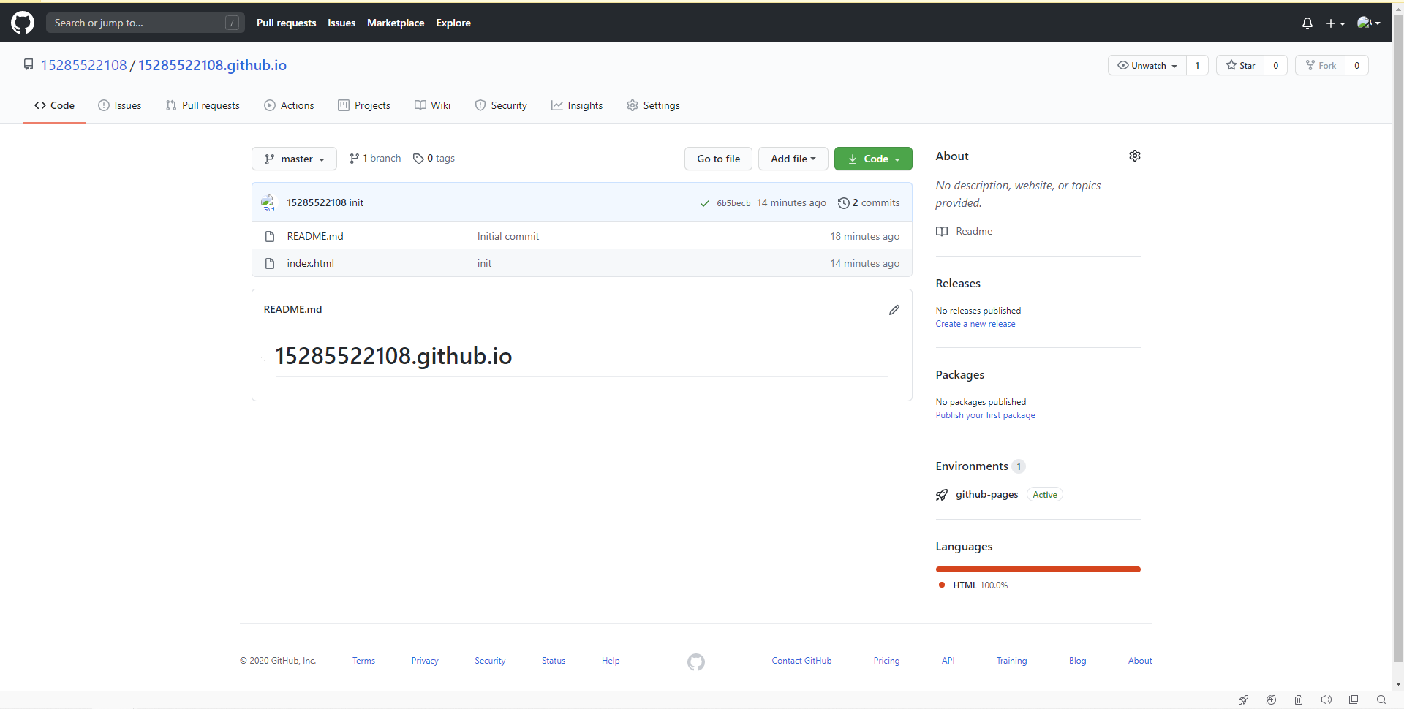Expand the plus create-new menu
Screen dimensions: 1404x709
coord(1335,23)
